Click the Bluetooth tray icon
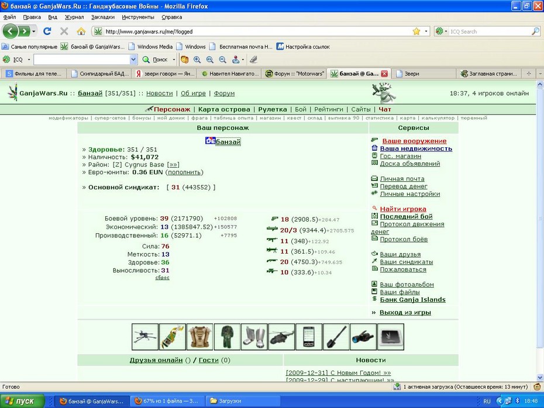This screenshot has height=408, width=544. click(x=517, y=401)
